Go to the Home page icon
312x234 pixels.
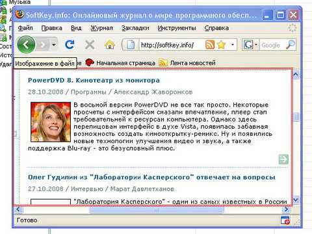[110, 45]
